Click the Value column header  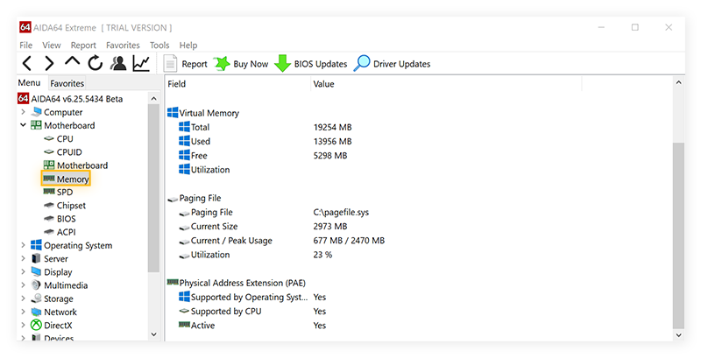pos(323,84)
